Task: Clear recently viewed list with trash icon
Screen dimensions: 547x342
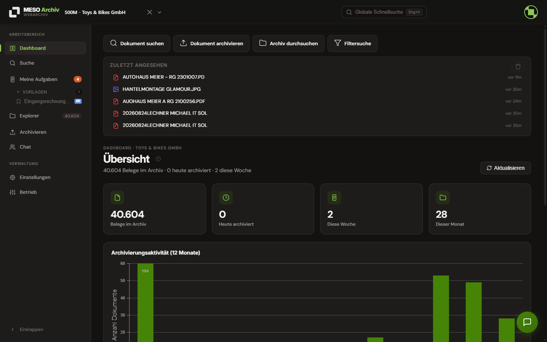Action: 518,66
